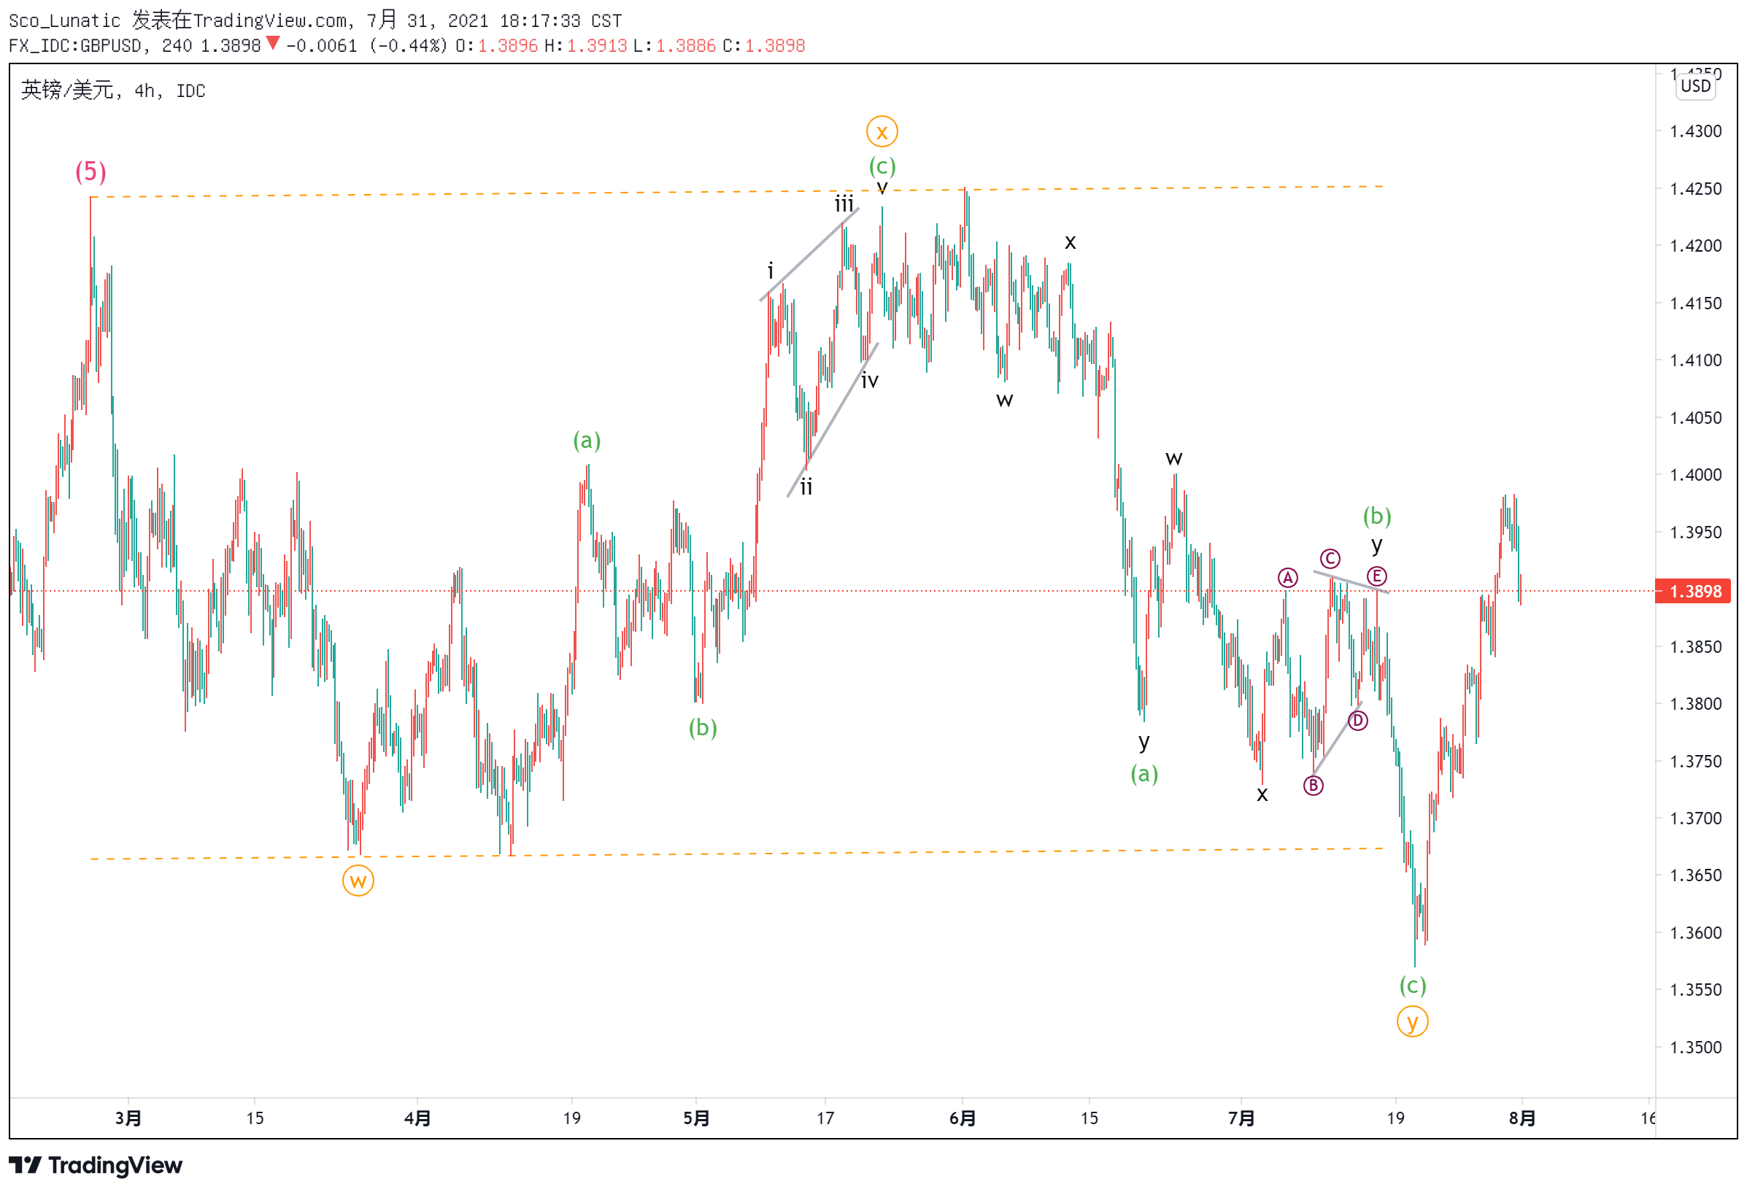Click the 6月 date axis label
Screen dimensions: 1747x1192
tap(963, 1118)
